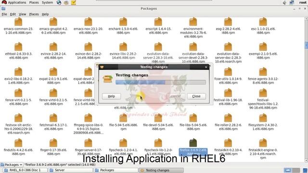Select expat-2.0.1-9.1 package icon

53,72
